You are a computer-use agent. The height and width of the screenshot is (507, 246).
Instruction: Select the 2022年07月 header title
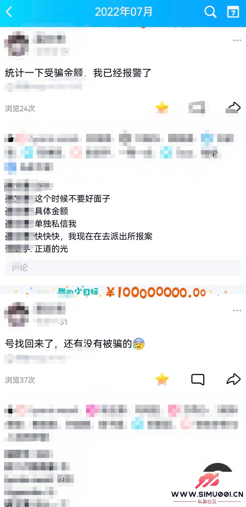click(124, 12)
